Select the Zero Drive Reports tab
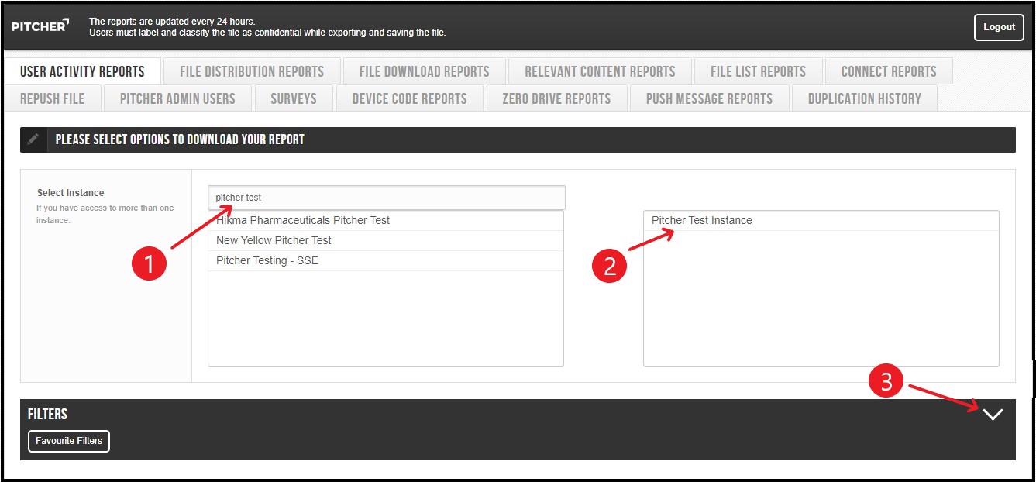The width and height of the screenshot is (1036, 482). click(x=556, y=98)
